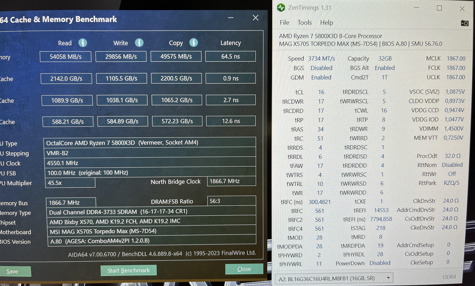The image size is (475, 286).
Task: Minimize the AIDA64 benchmark window
Action: 231,18
